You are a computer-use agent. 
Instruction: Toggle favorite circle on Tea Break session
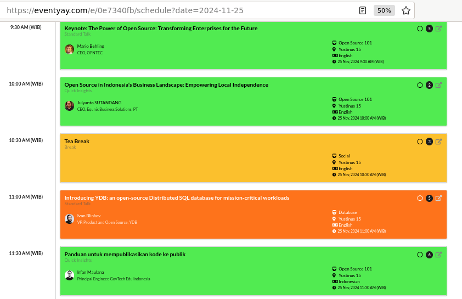pyautogui.click(x=420, y=142)
